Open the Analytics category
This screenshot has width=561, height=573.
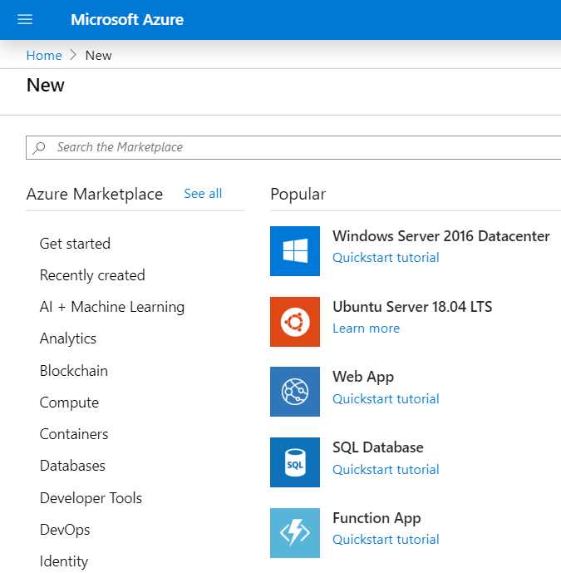pos(68,338)
